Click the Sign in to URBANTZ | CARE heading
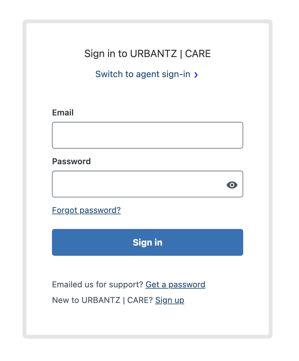This screenshot has height=361, width=299. [148, 54]
